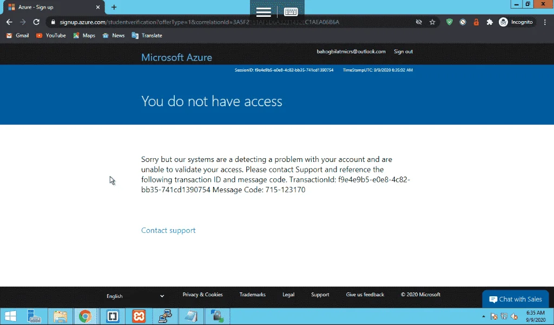This screenshot has height=325, width=554.
Task: Open the XAMPP taskbar icon
Action: pos(138,316)
